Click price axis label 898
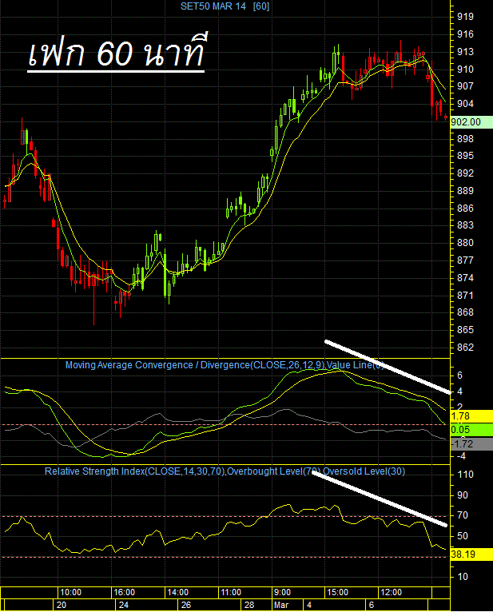The image size is (493, 612). coord(465,139)
